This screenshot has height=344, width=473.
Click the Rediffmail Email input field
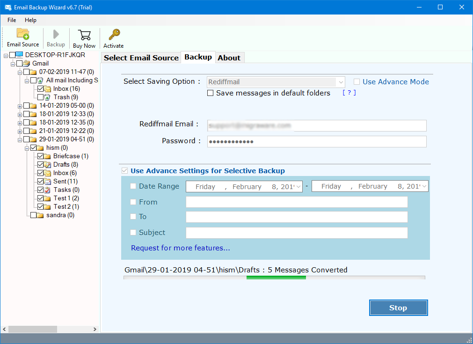click(317, 125)
